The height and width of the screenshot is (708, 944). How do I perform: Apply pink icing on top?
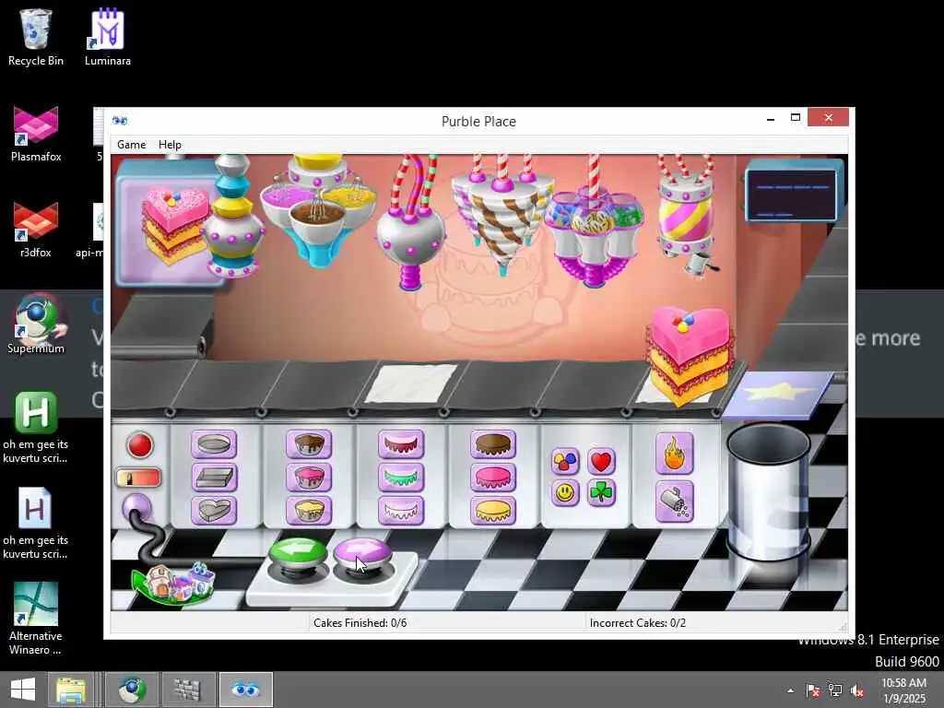(493, 478)
